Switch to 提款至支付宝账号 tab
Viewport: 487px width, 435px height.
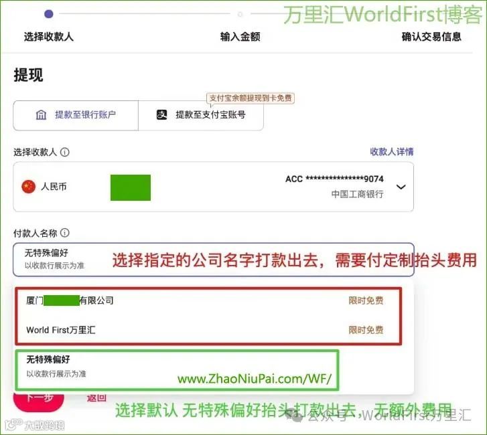point(201,115)
